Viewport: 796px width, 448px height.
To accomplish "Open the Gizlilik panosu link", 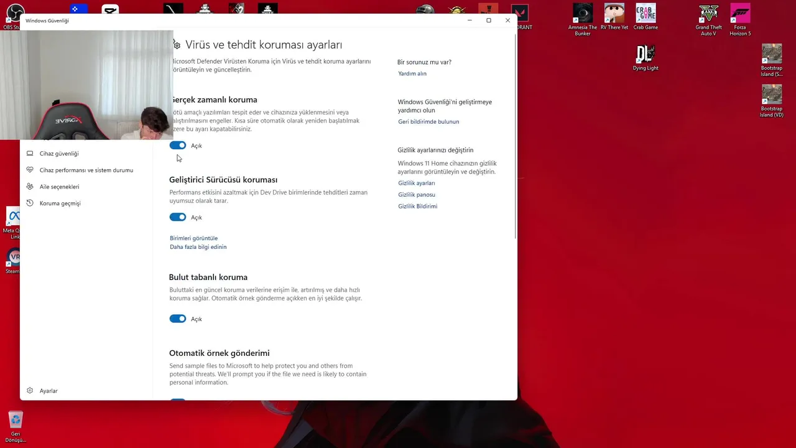I will click(417, 195).
